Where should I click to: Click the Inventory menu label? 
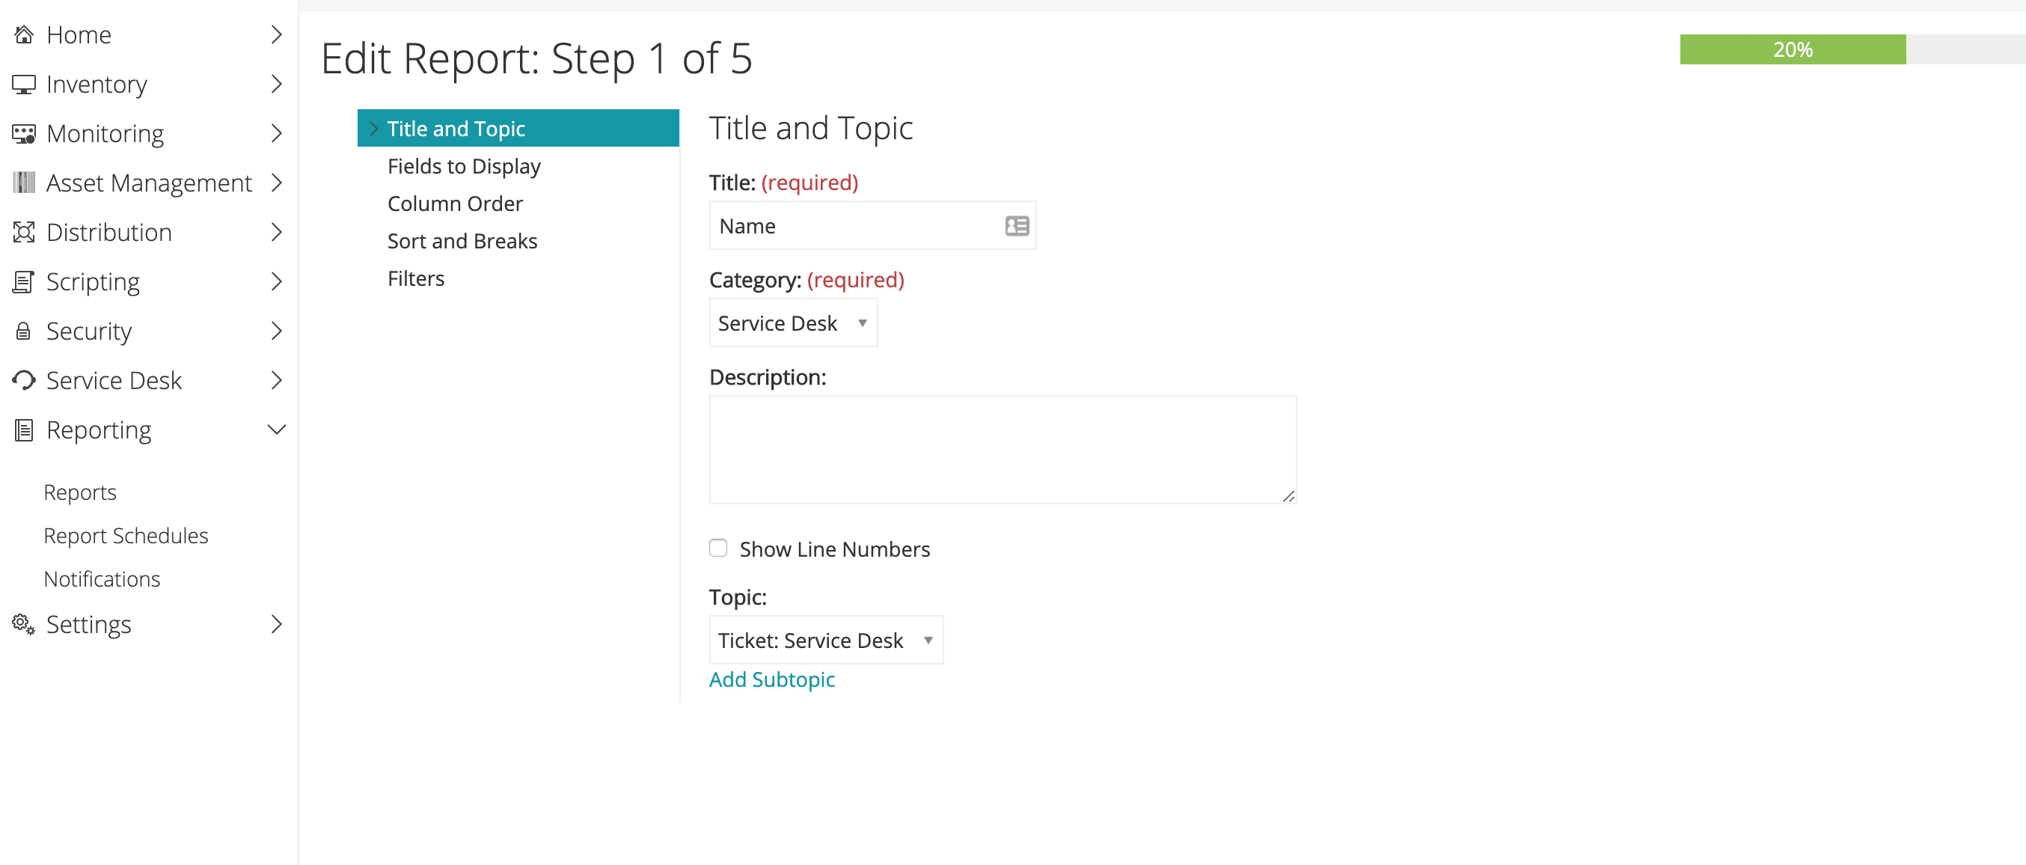point(97,84)
